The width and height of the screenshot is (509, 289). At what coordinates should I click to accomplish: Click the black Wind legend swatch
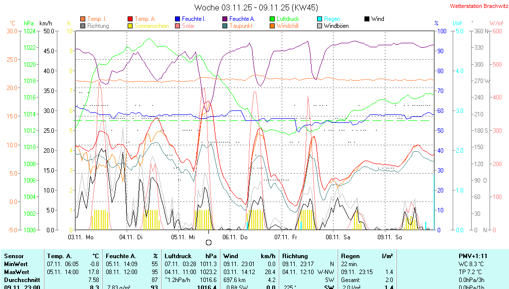point(367,19)
